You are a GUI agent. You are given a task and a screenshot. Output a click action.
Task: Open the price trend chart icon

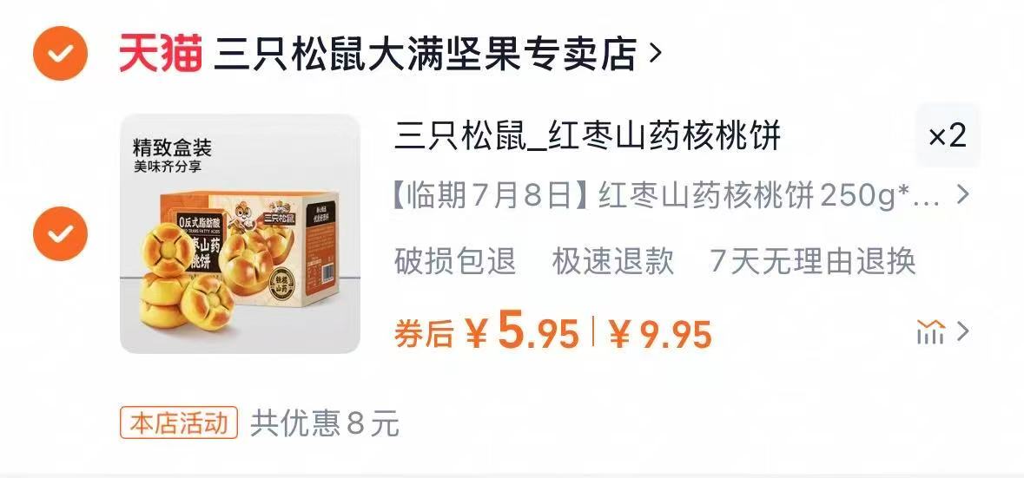(930, 332)
